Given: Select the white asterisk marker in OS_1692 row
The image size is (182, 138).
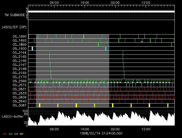Looking at the screenshot, I should pyautogui.click(x=142, y=42).
